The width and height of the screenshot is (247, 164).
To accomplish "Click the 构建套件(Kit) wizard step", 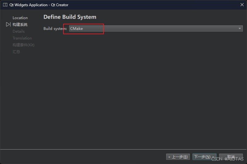I will tap(23, 45).
